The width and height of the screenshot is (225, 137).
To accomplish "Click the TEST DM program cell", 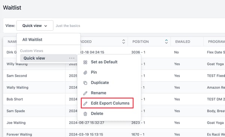I will click(216, 99).
